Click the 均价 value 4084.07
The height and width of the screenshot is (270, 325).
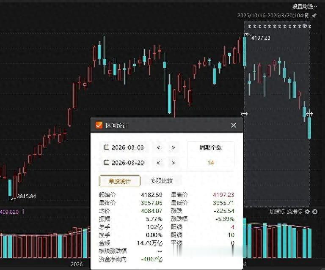pos(151,211)
